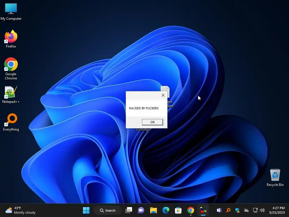Click the OneDrive cloud tray icon
Viewport: 289px width, 217px height.
coord(246,210)
